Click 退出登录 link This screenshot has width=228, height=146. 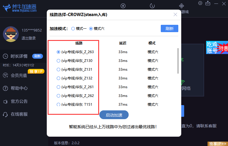pyautogui.click(x=29, y=38)
